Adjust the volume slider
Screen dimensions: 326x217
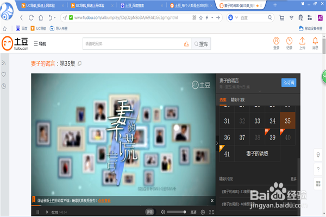(176, 212)
